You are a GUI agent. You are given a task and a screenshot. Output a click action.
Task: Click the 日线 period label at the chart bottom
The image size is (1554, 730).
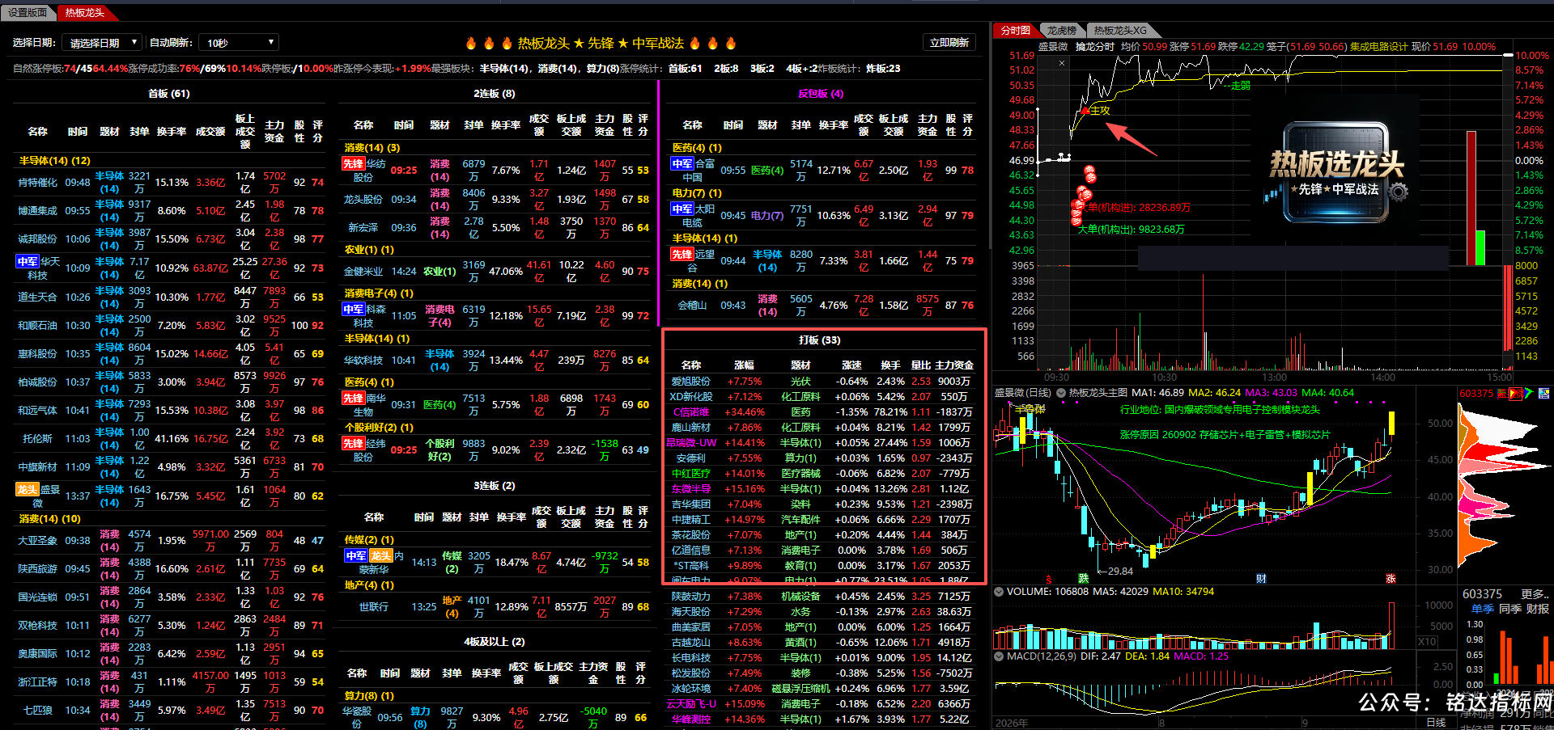pyautogui.click(x=1436, y=722)
